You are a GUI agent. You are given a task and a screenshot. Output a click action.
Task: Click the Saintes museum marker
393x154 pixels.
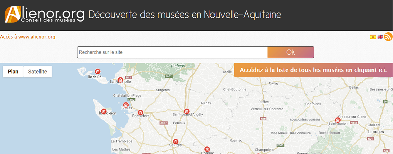pyautogui.click(x=176, y=141)
